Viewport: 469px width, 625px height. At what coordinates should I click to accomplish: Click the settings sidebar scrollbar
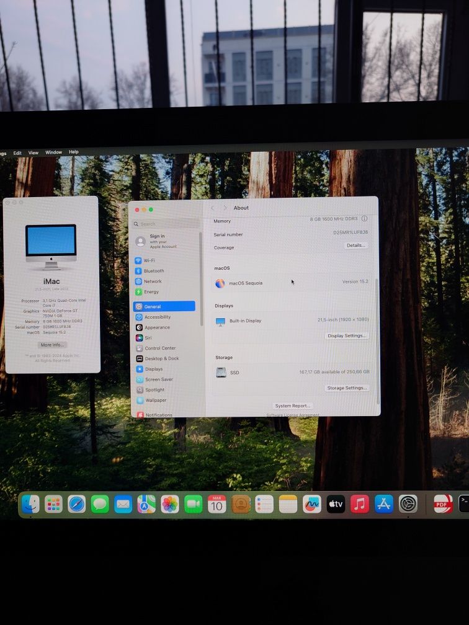tap(201, 279)
